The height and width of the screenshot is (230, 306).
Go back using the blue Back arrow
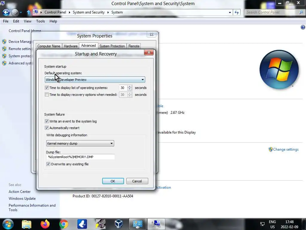[x=6, y=13]
